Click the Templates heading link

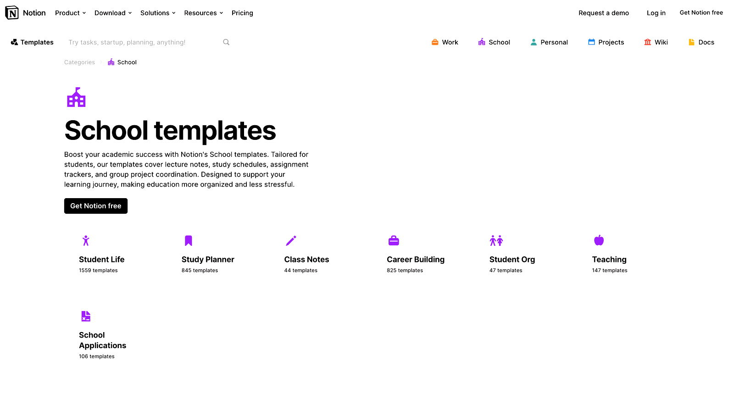[37, 42]
